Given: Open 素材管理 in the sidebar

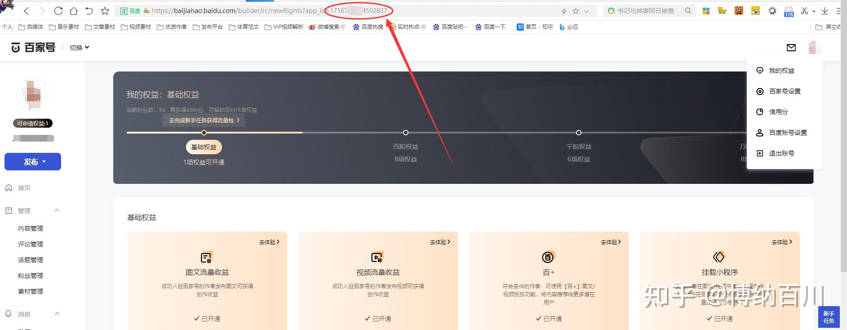Looking at the screenshot, I should [31, 291].
